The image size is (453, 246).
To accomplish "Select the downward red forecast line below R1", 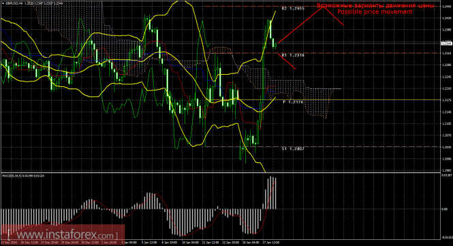I will click(287, 62).
